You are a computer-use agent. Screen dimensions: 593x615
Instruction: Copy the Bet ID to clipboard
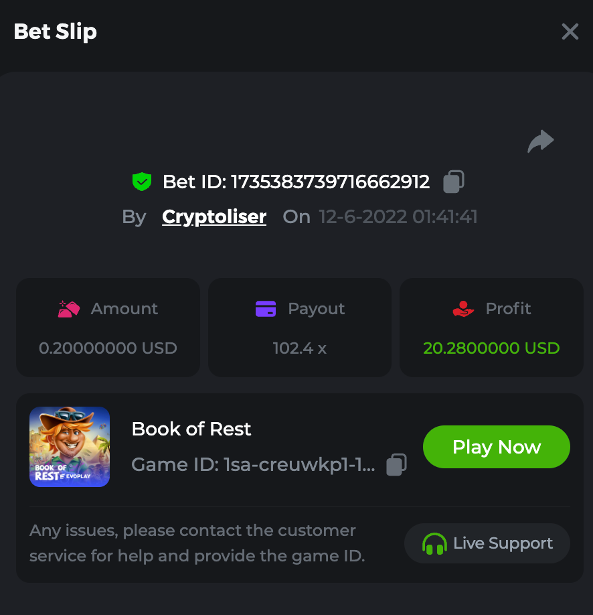pyautogui.click(x=454, y=182)
